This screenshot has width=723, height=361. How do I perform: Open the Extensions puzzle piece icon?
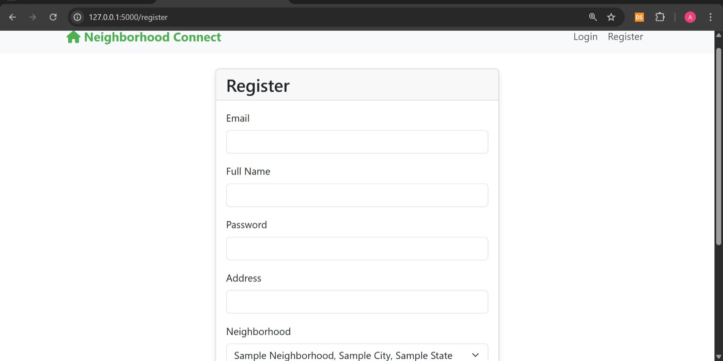660,17
